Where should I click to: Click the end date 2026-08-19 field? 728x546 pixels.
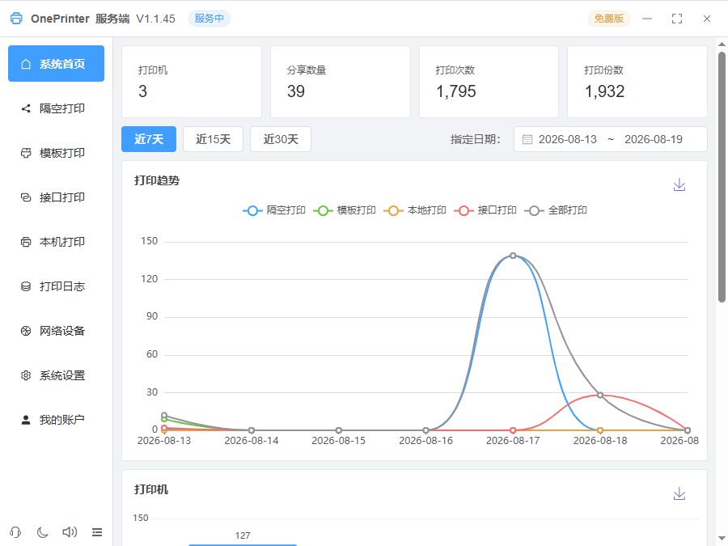coord(654,139)
